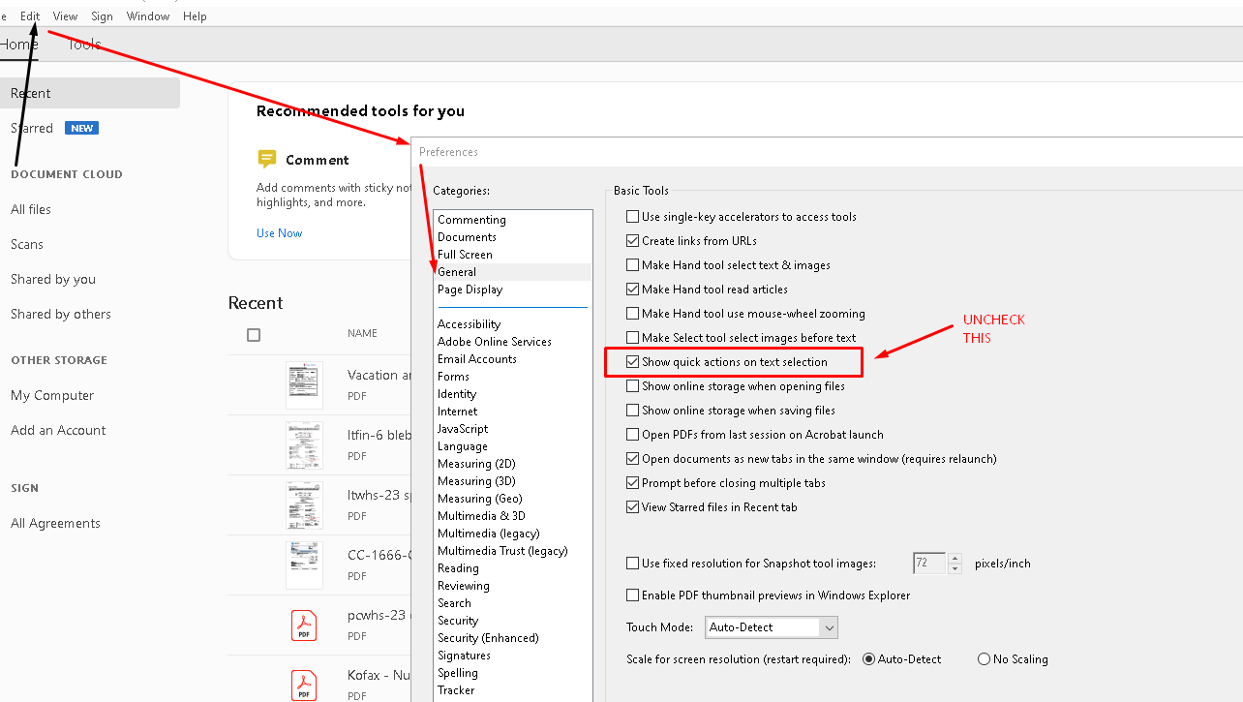Image resolution: width=1243 pixels, height=702 pixels.
Task: Check Make Hand tool select text & images
Action: [x=633, y=265]
